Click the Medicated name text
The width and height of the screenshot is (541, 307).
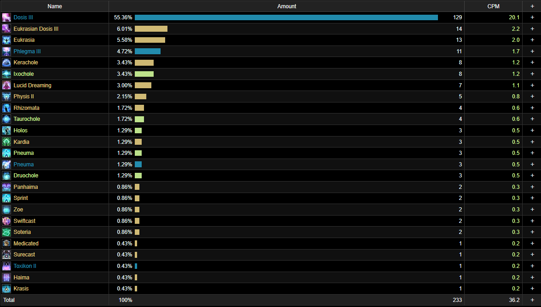click(26, 243)
